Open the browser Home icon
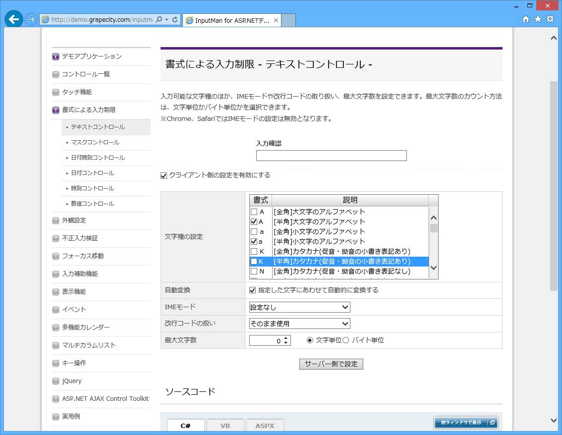Image resolution: width=562 pixels, height=435 pixels. pos(525,19)
